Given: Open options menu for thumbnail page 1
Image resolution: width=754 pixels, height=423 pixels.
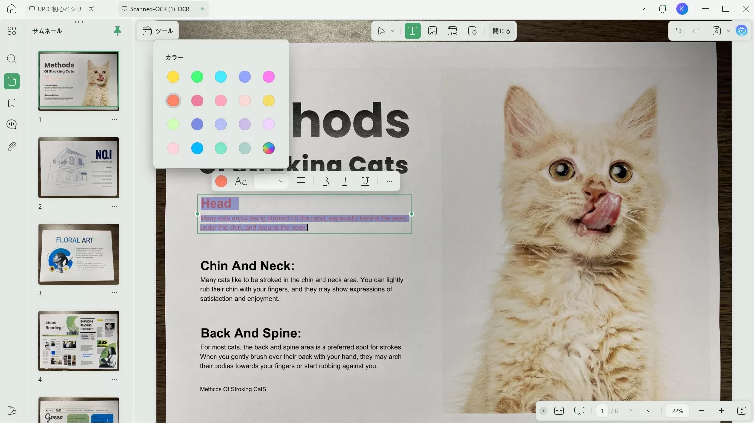Looking at the screenshot, I should [x=115, y=119].
